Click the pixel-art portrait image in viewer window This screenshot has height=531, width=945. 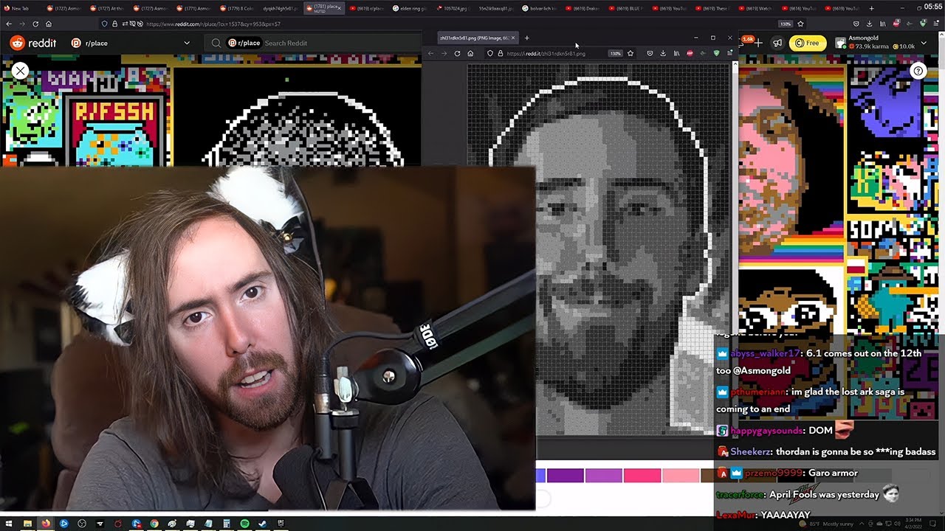tap(599, 248)
